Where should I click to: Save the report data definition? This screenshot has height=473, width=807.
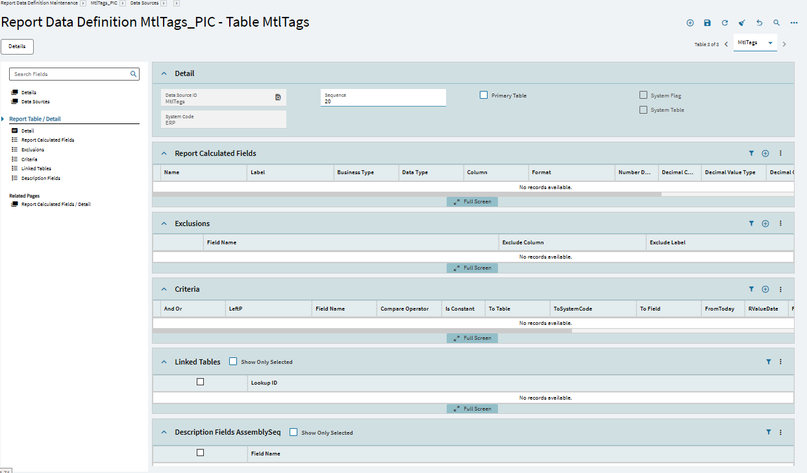(708, 23)
